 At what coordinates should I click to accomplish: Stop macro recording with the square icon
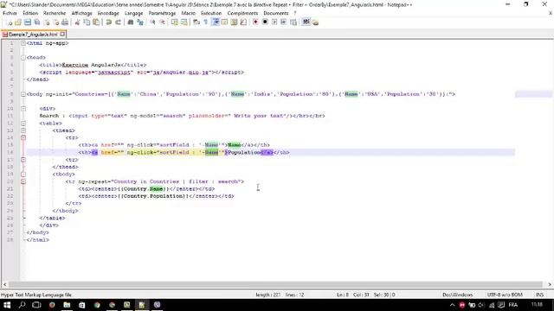pyautogui.click(x=265, y=22)
